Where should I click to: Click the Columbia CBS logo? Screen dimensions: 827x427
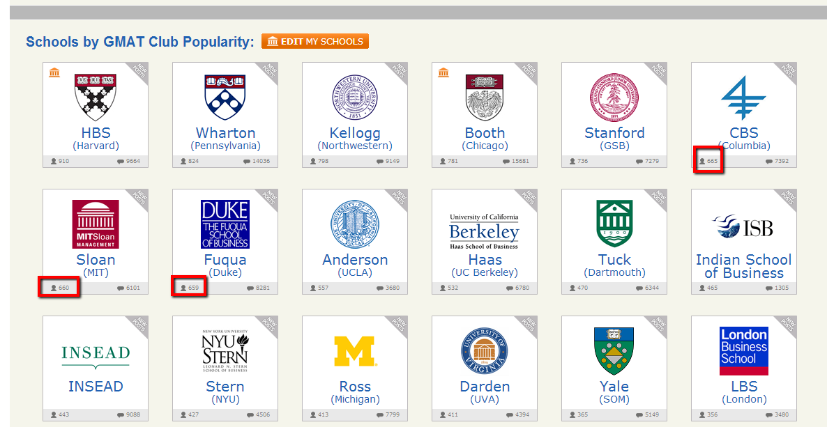(743, 98)
